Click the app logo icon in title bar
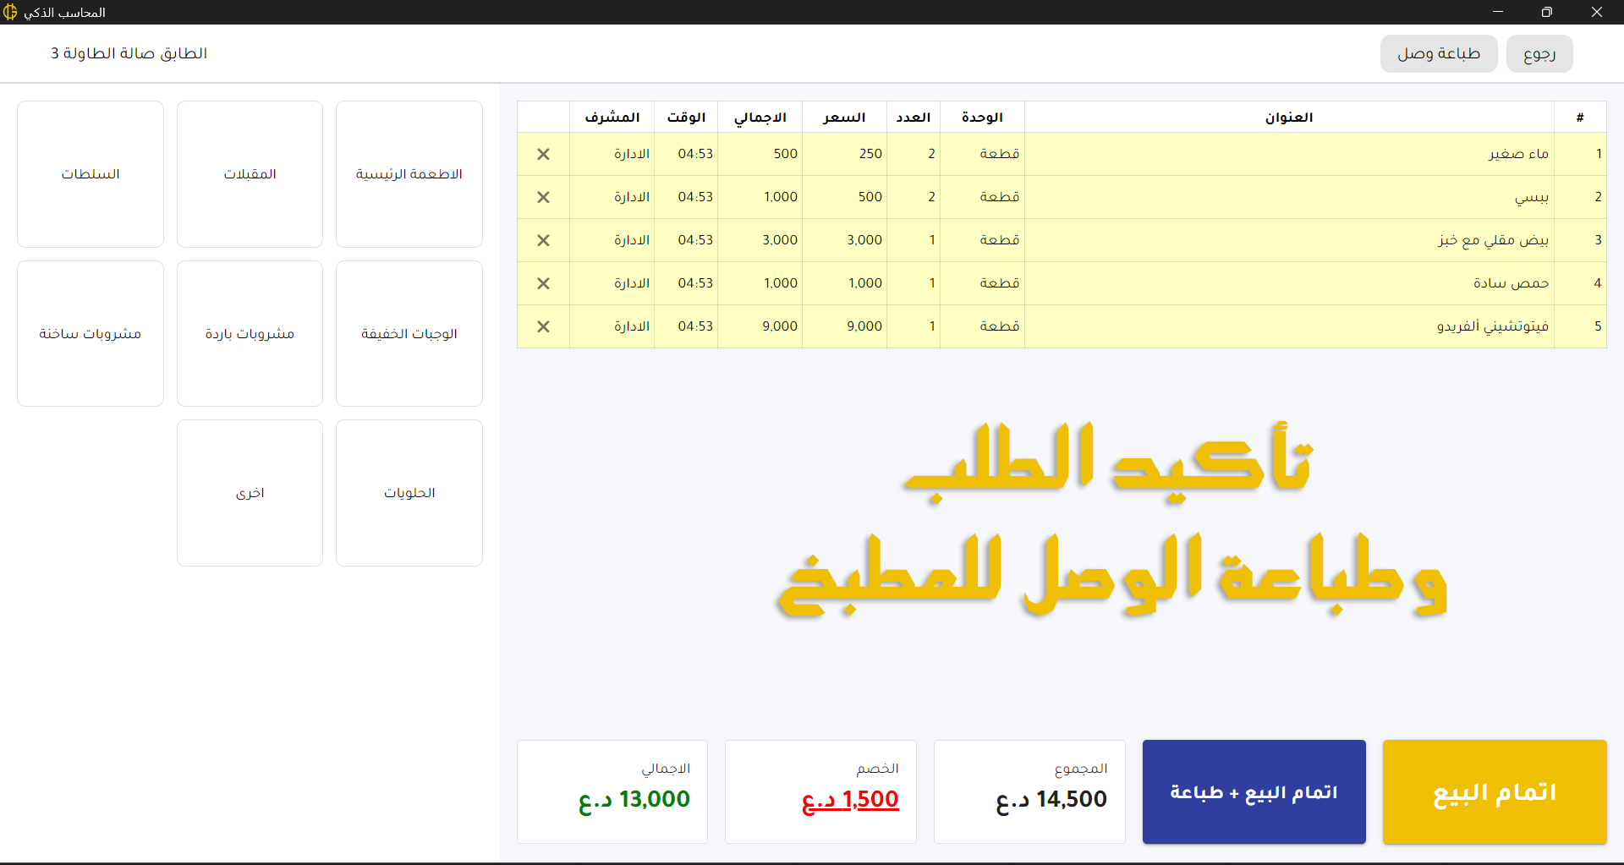This screenshot has height=865, width=1624. (10, 13)
